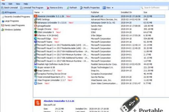The height and width of the screenshot is (112, 169).
Task: Select the Google Chrome icon in list
Action: 36,29
